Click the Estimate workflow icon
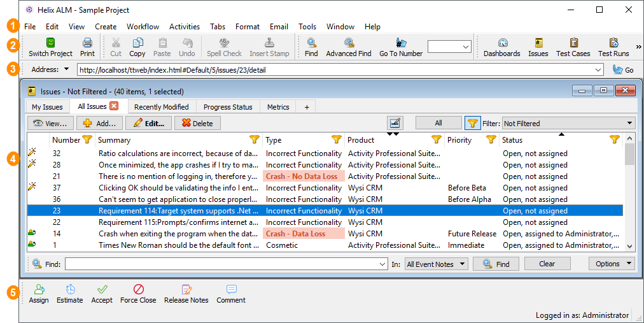The image size is (644, 323). [x=69, y=290]
